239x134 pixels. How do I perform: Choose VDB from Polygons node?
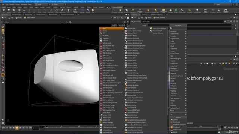pyautogui.click(x=109, y=70)
